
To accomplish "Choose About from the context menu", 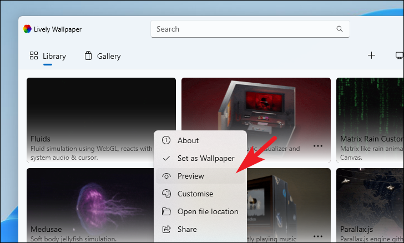I will pos(200,140).
